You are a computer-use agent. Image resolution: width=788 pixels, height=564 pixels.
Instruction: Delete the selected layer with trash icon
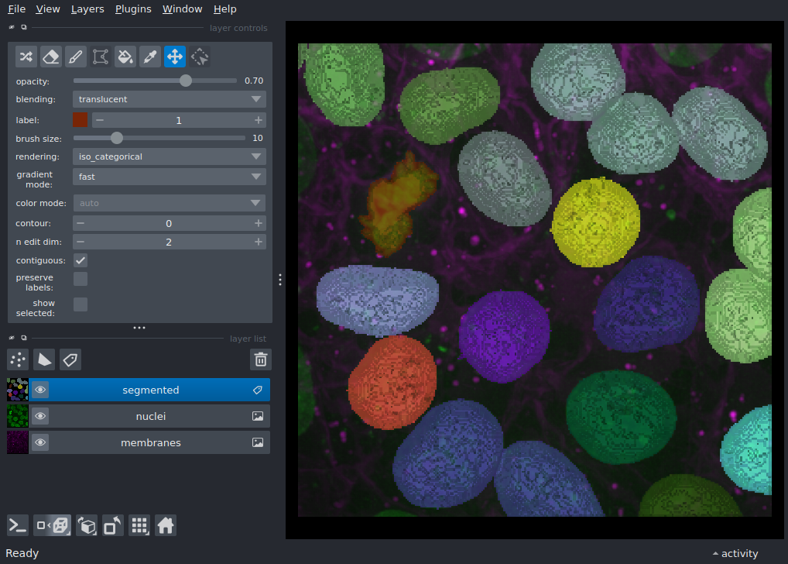point(261,359)
